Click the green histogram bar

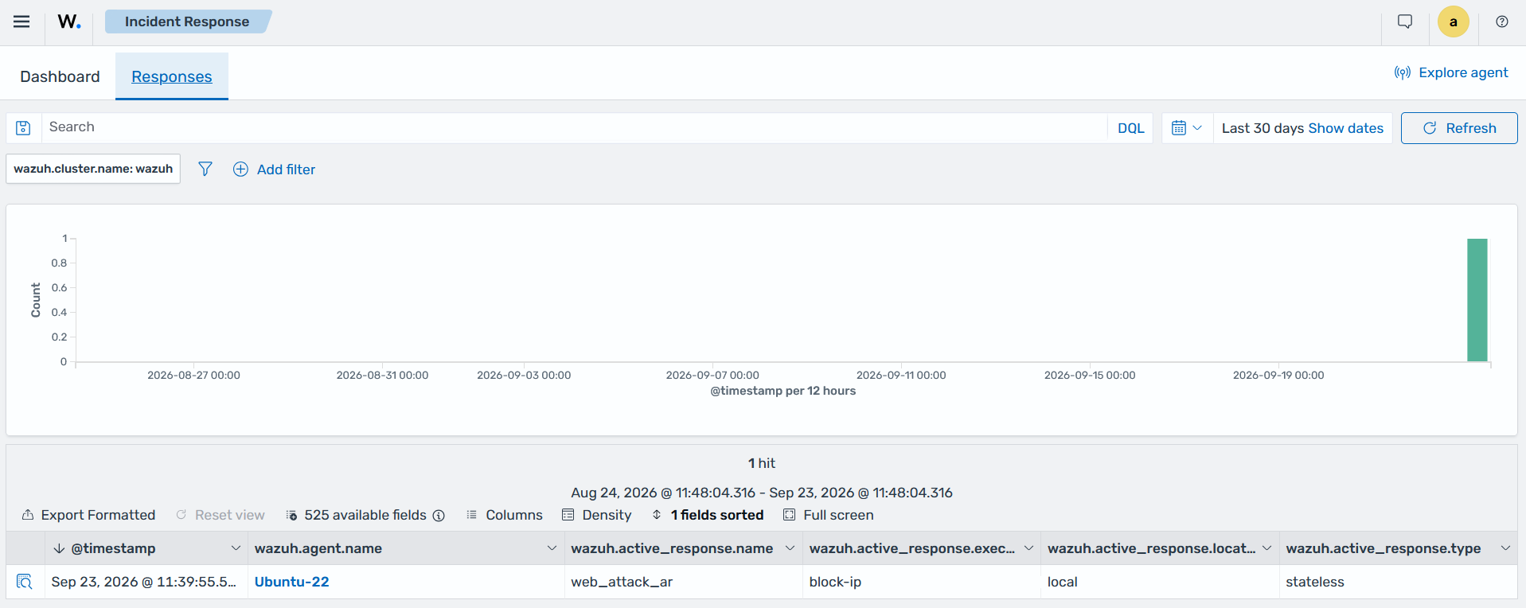[1477, 300]
